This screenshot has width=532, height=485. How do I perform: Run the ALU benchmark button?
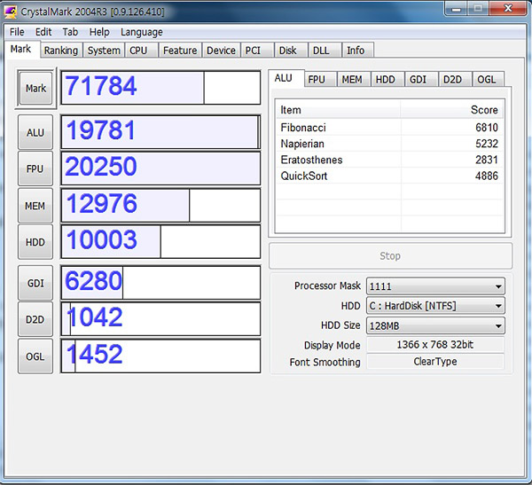pos(35,132)
